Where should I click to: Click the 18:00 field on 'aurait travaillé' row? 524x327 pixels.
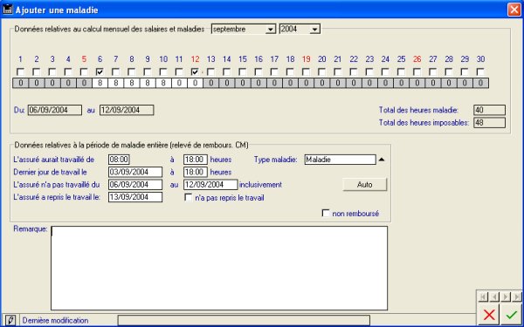(x=196, y=160)
